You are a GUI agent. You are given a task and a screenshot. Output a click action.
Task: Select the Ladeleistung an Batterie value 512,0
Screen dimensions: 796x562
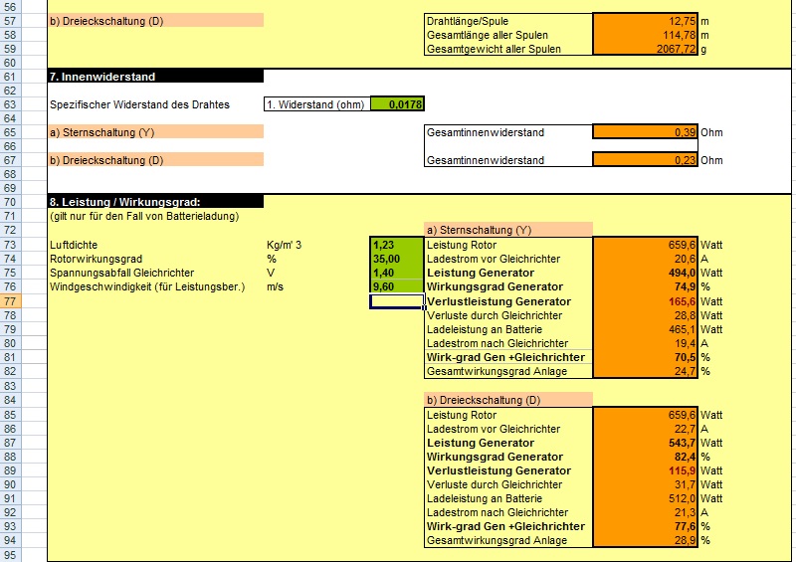tap(645, 498)
